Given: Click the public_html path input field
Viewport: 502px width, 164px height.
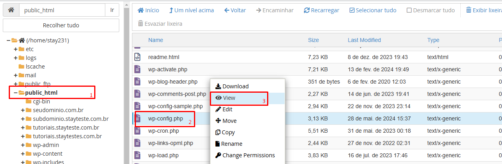Looking at the screenshot, I should [x=62, y=10].
